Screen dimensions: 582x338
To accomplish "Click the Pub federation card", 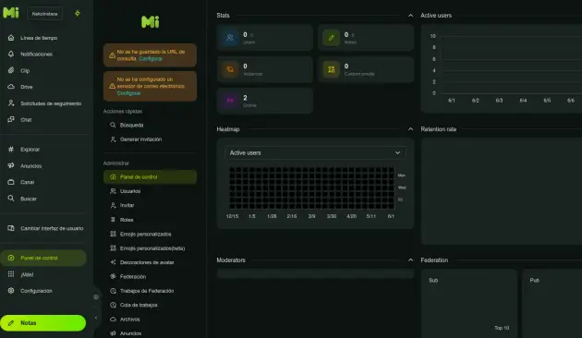I will click(x=552, y=304).
